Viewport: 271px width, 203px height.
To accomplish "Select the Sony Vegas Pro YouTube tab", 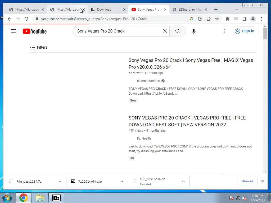I will pyautogui.click(x=147, y=10).
